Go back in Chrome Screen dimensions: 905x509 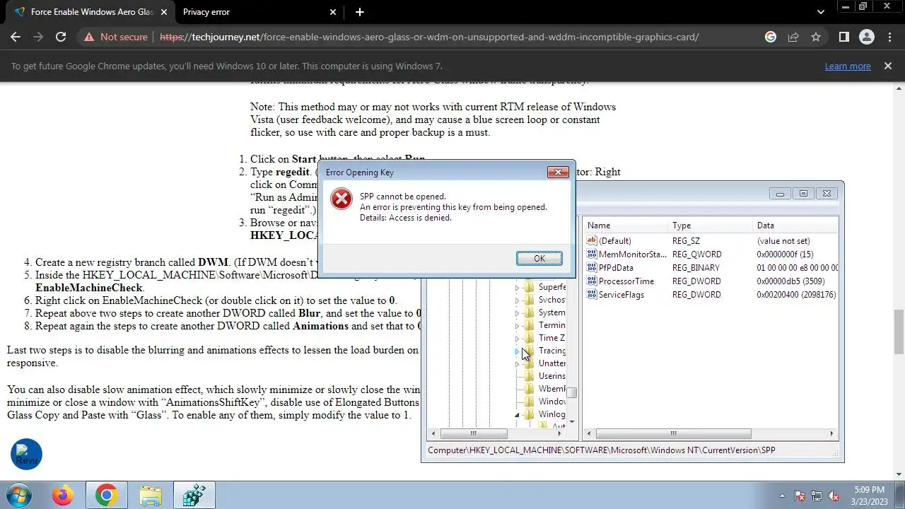click(16, 37)
